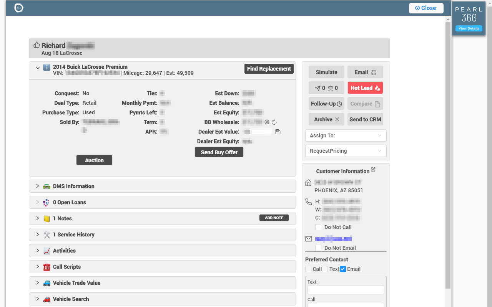492x307 pixels.
Task: Click the thumbs-up icon beside Richard
Action: pyautogui.click(x=37, y=45)
